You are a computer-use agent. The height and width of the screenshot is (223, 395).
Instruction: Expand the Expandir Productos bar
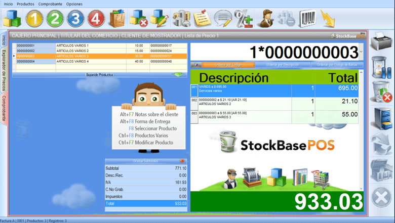coord(100,75)
